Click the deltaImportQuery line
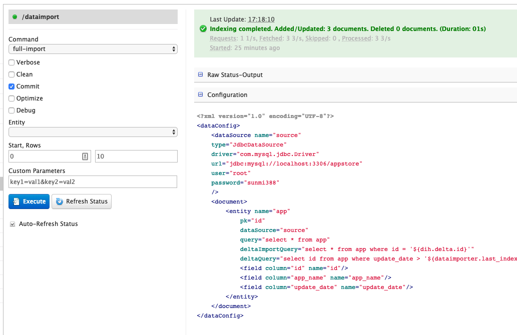Image resolution: width=517 pixels, height=335 pixels. click(x=357, y=249)
